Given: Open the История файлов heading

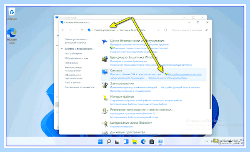Looking at the screenshot, I should (x=122, y=96).
